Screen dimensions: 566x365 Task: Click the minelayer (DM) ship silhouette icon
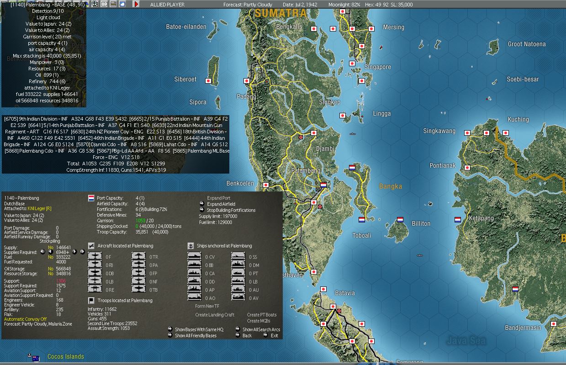tap(238, 264)
